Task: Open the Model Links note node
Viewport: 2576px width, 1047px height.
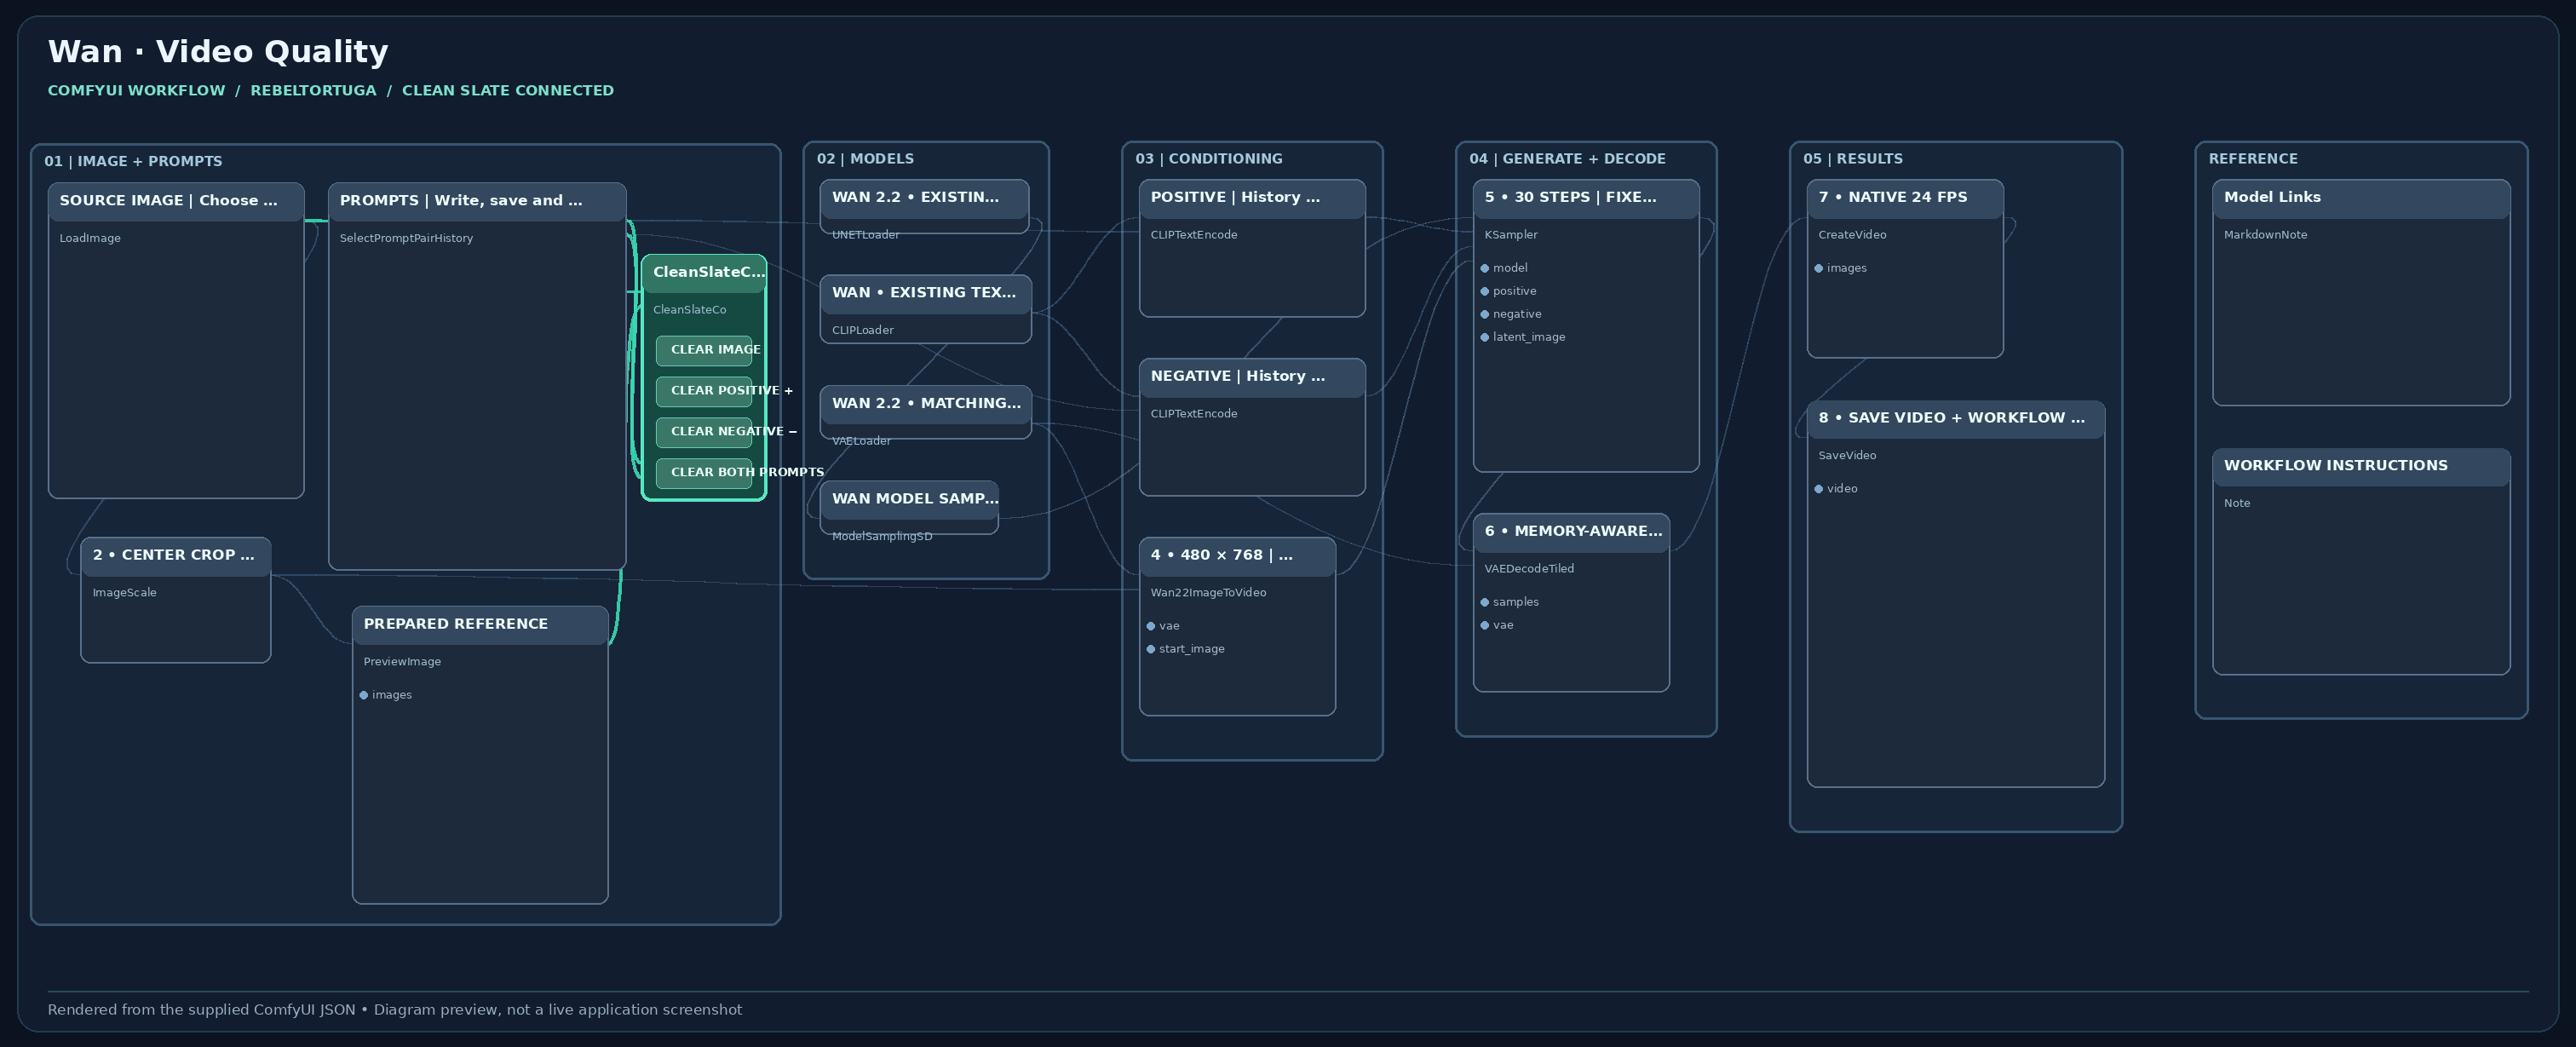Action: coord(2361,293)
